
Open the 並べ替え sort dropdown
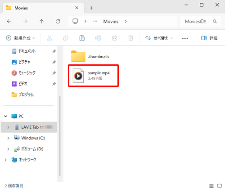pos(159,38)
